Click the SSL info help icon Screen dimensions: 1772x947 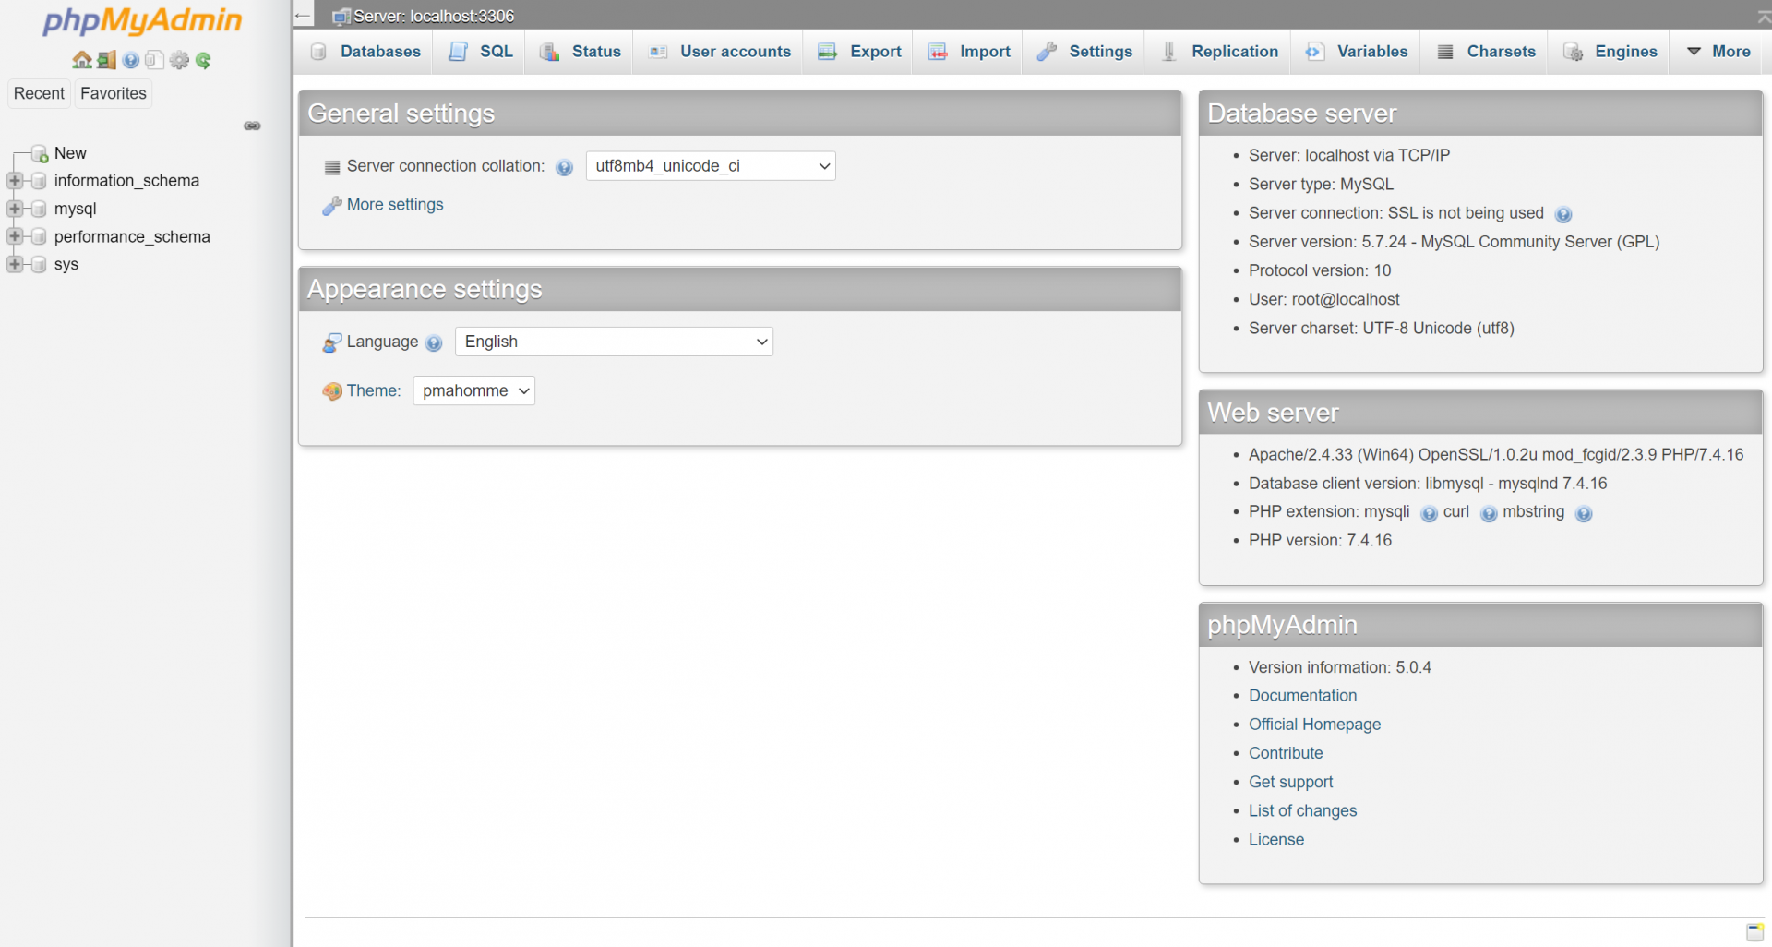point(1562,214)
